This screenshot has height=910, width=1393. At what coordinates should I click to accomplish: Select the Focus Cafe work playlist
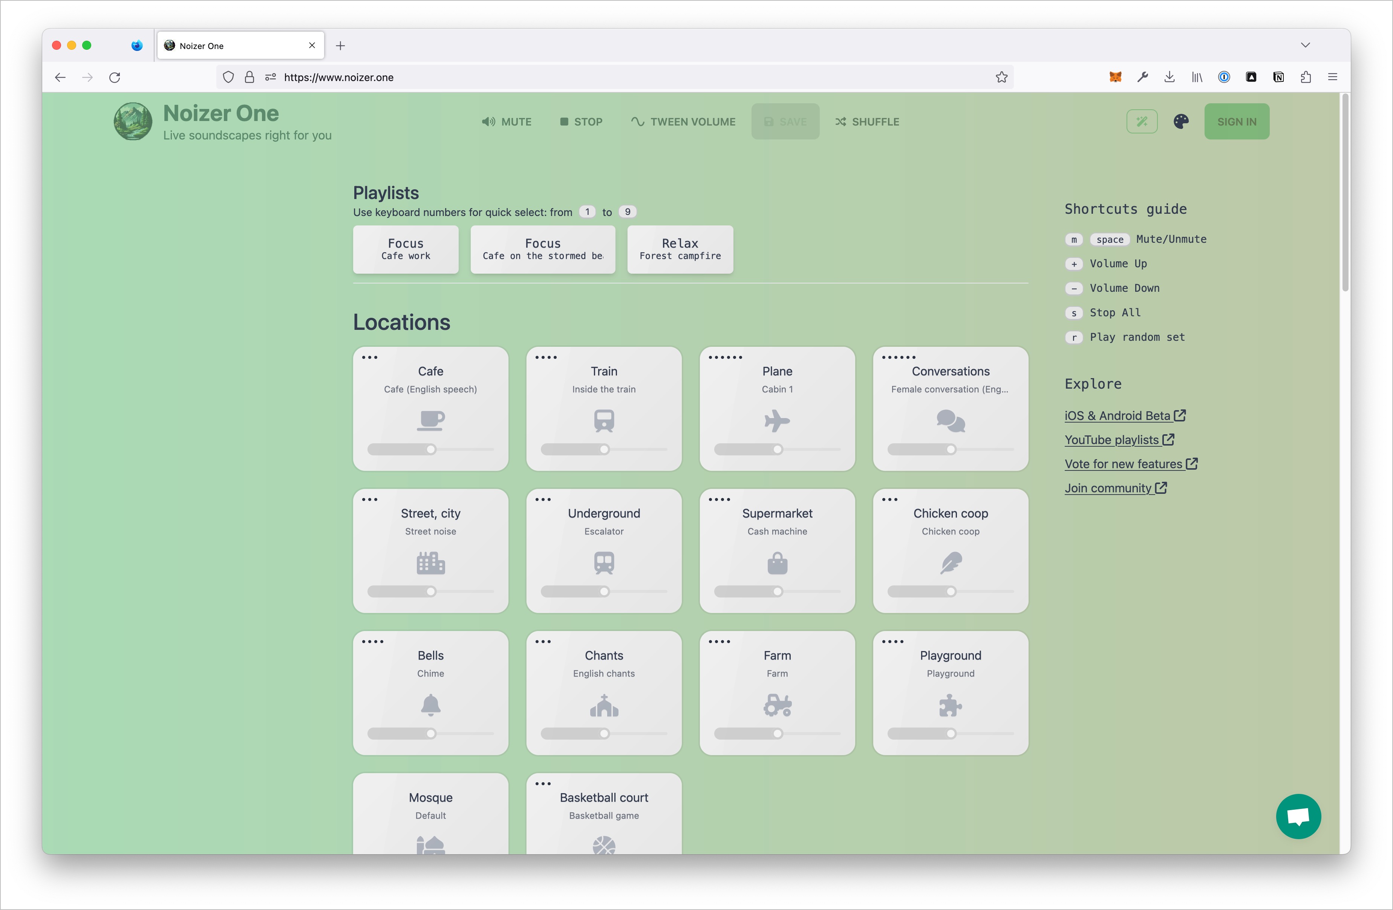405,249
